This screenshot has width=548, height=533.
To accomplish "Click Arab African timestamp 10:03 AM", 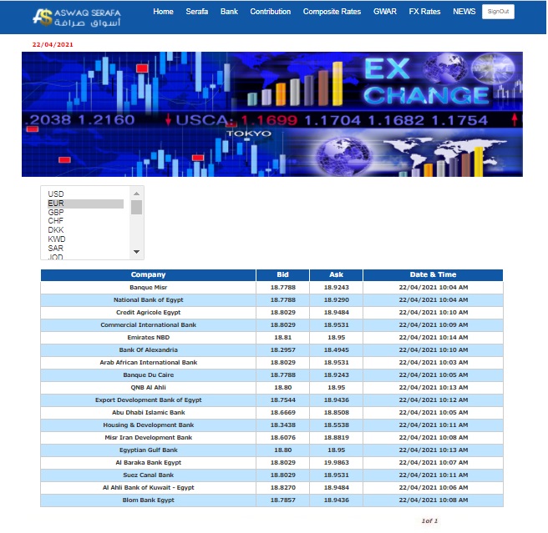I will tap(433, 363).
